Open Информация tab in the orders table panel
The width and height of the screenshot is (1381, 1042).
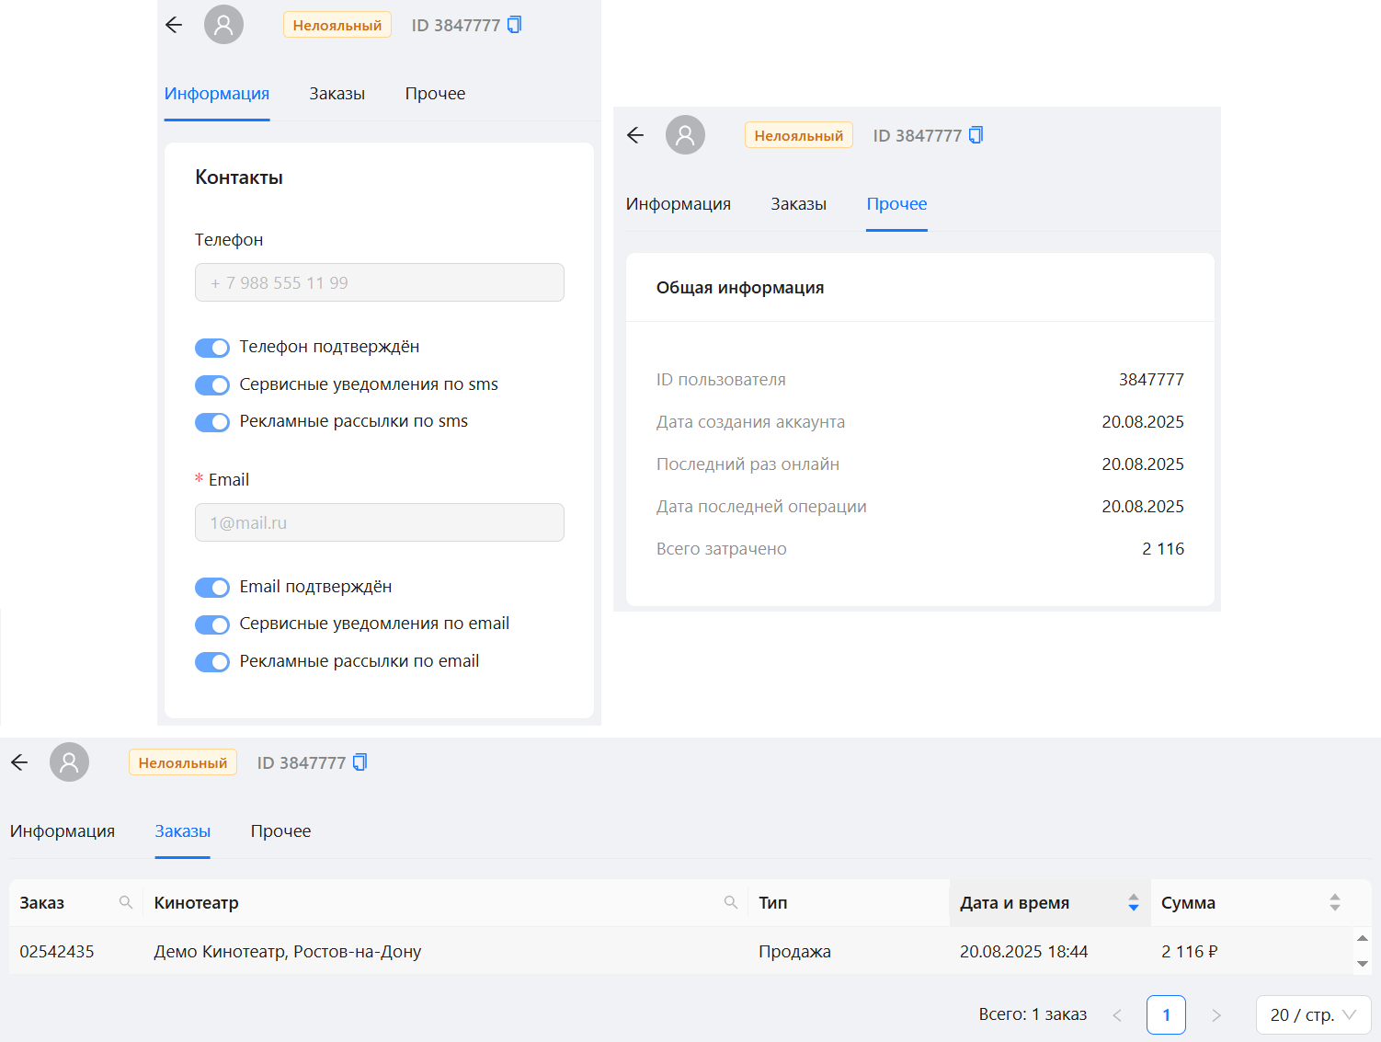click(63, 831)
